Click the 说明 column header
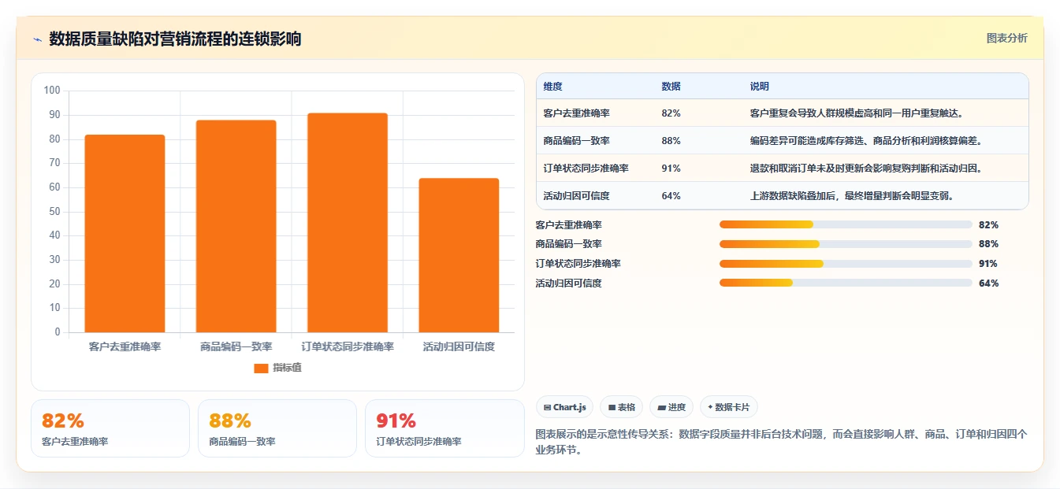The image size is (1060, 489). 760,86
